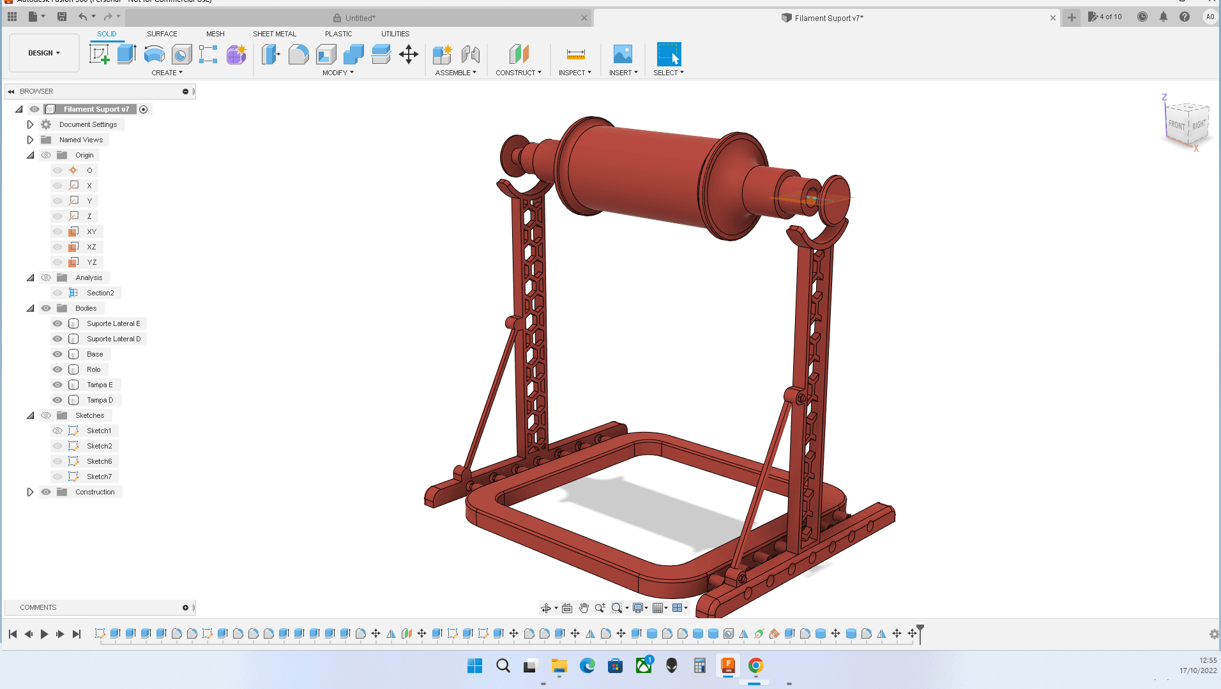The width and height of the screenshot is (1221, 689).
Task: Switch to the UTILITIES tab
Action: pos(395,34)
